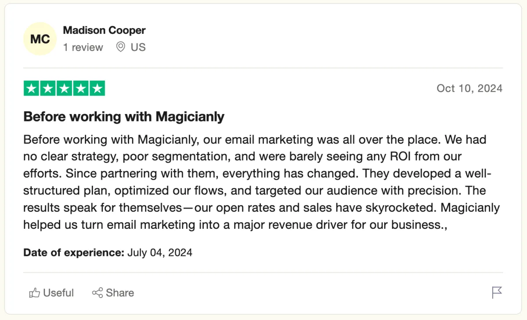Click the share network icon

click(97, 293)
